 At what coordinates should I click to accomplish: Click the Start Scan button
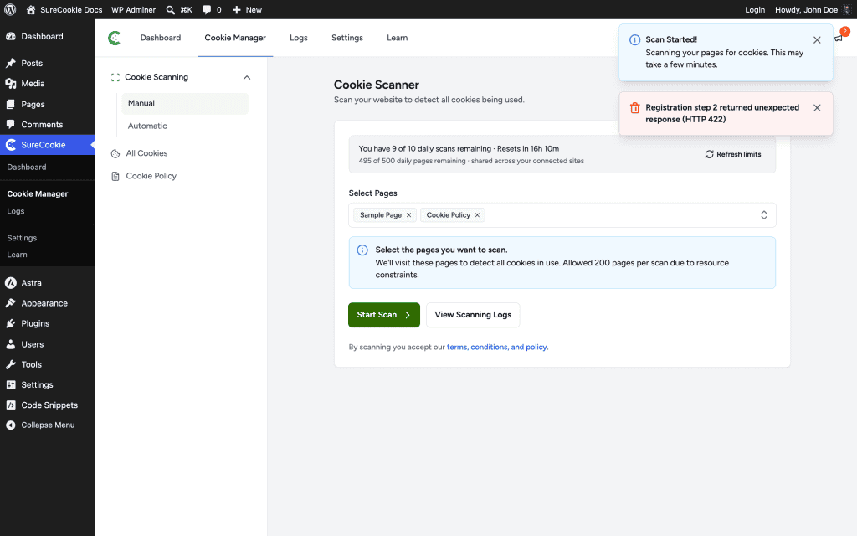click(383, 315)
